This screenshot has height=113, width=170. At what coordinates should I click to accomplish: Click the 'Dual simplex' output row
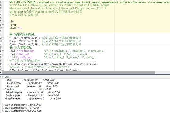click(32, 96)
